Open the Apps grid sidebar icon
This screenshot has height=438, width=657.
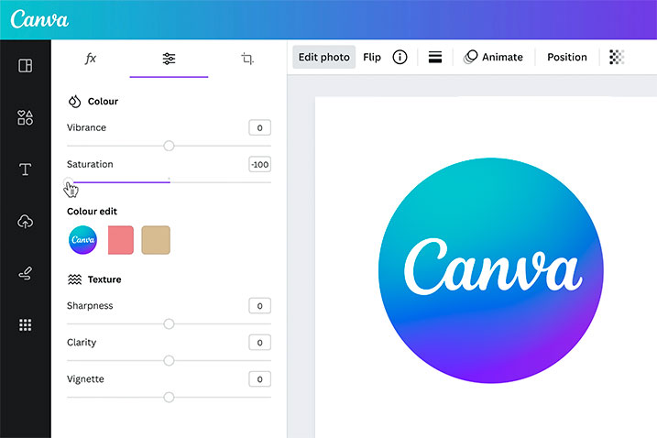tap(25, 324)
